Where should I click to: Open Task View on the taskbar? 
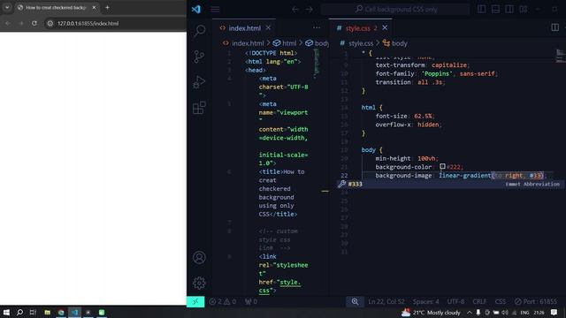pos(33,312)
